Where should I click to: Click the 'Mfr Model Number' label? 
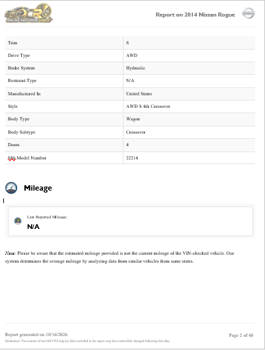[27, 158]
